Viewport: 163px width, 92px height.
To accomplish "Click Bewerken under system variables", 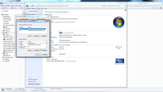I will click(37, 50).
